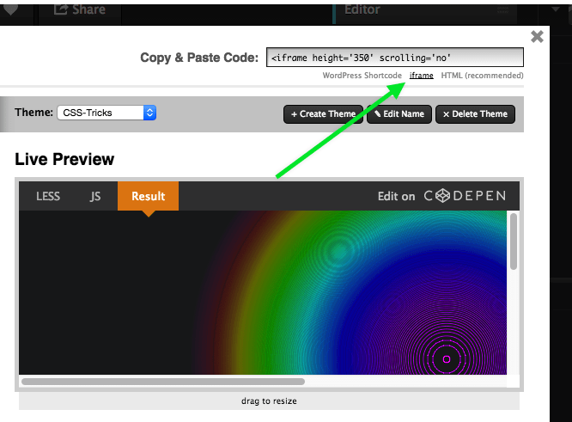Image resolution: width=572 pixels, height=422 pixels.
Task: Click the dropdown arrow in editor top bar
Action: (555, 9)
